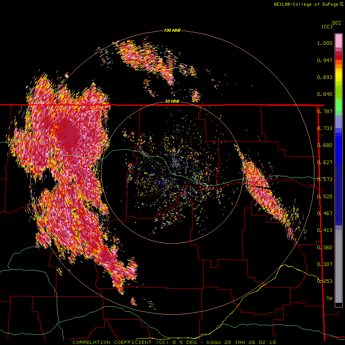
Task: Click the 1.000 color scale value
Action: (x=325, y=43)
